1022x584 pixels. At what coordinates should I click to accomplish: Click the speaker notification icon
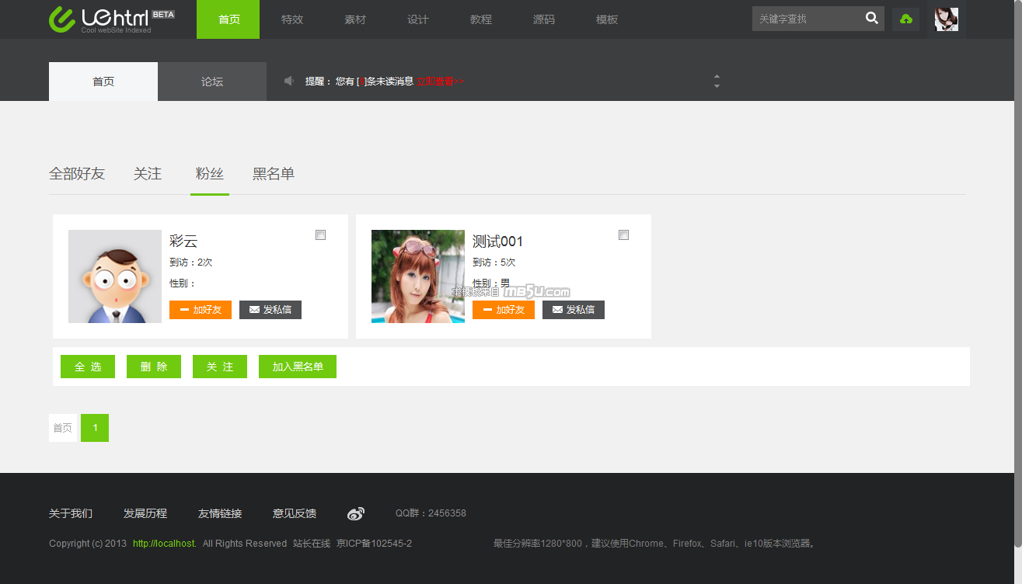[x=289, y=81]
